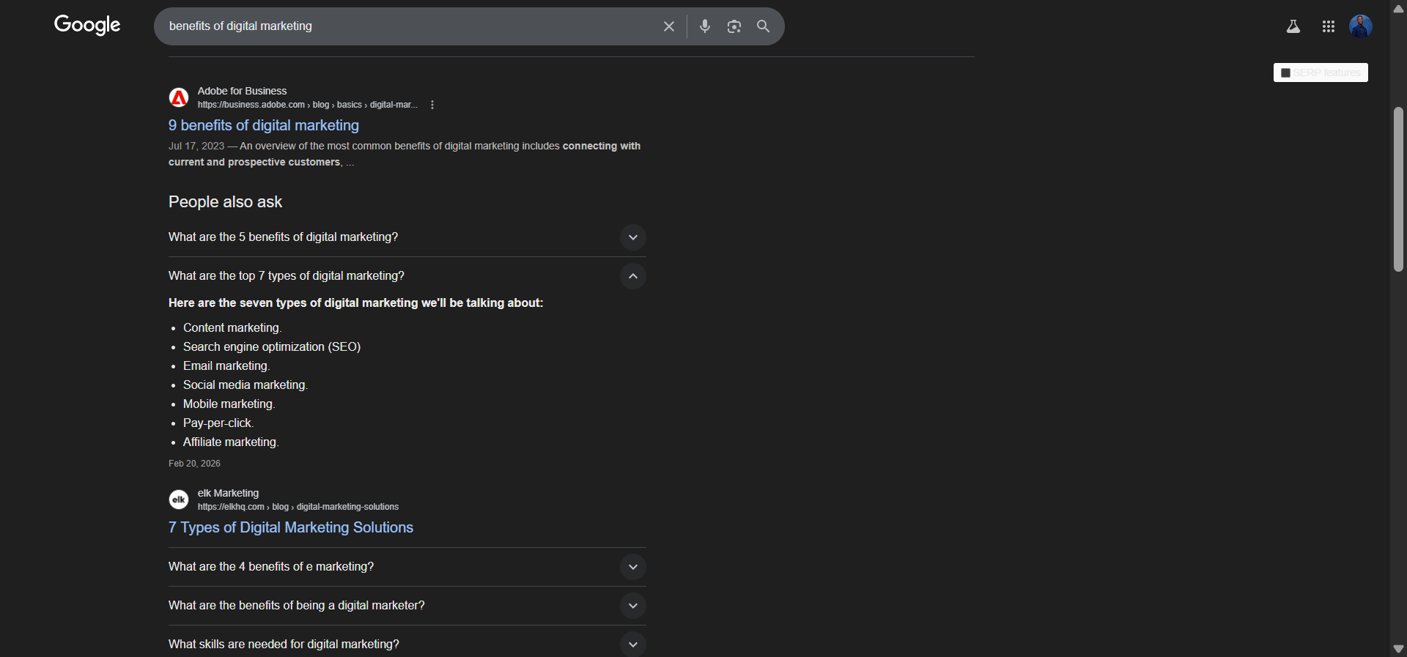Open the Google account profile avatar

[x=1361, y=26]
